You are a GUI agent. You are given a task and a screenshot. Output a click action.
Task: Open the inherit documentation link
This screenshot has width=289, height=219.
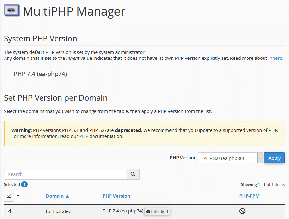tap(275, 58)
